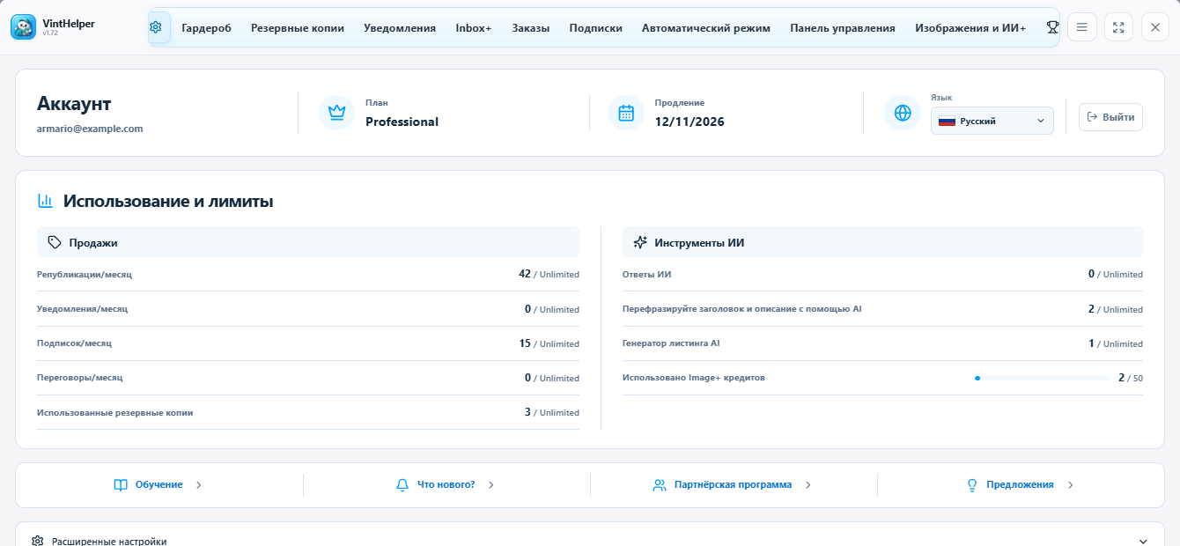Click the Републикации/месяц row label
Screen dimensions: 1180x546
point(85,275)
